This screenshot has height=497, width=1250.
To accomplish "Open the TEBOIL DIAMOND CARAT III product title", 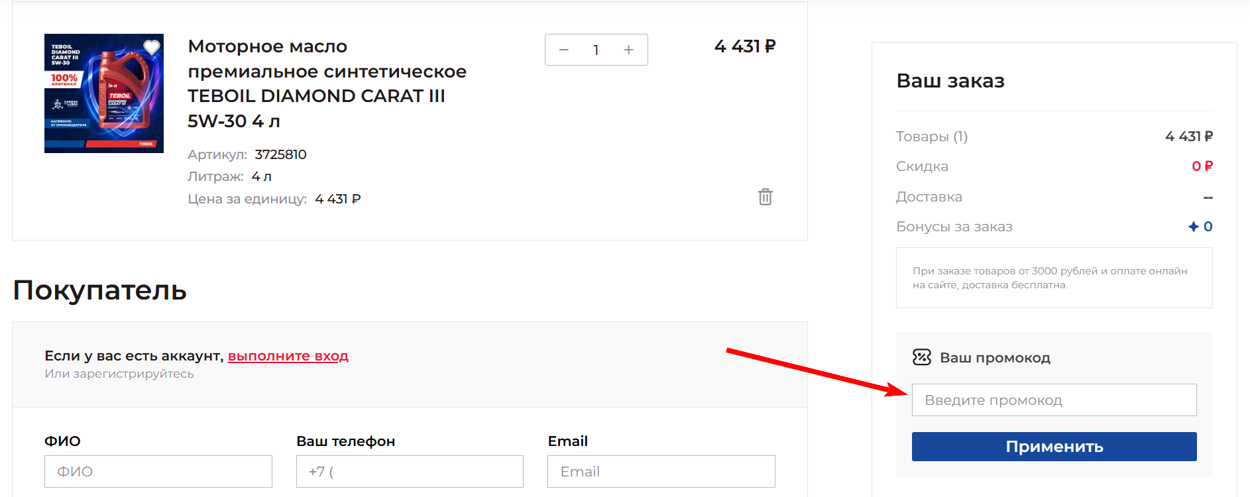I will pyautogui.click(x=327, y=83).
